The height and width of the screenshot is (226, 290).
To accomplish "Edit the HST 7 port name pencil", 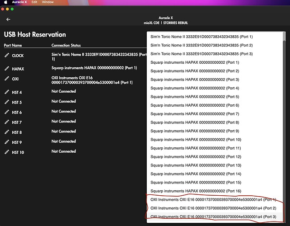I will [x=7, y=122].
